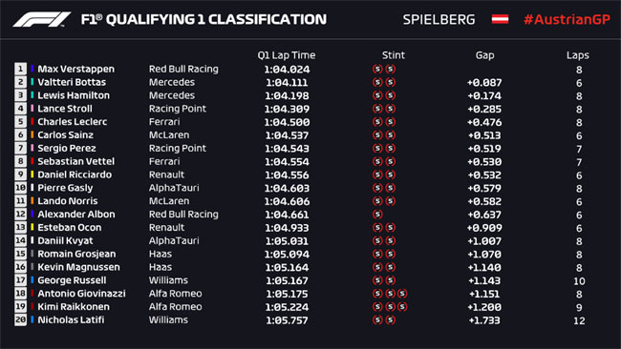Click the F1 logo at top left
Viewport: 621px width, 349px height.
(42, 19)
